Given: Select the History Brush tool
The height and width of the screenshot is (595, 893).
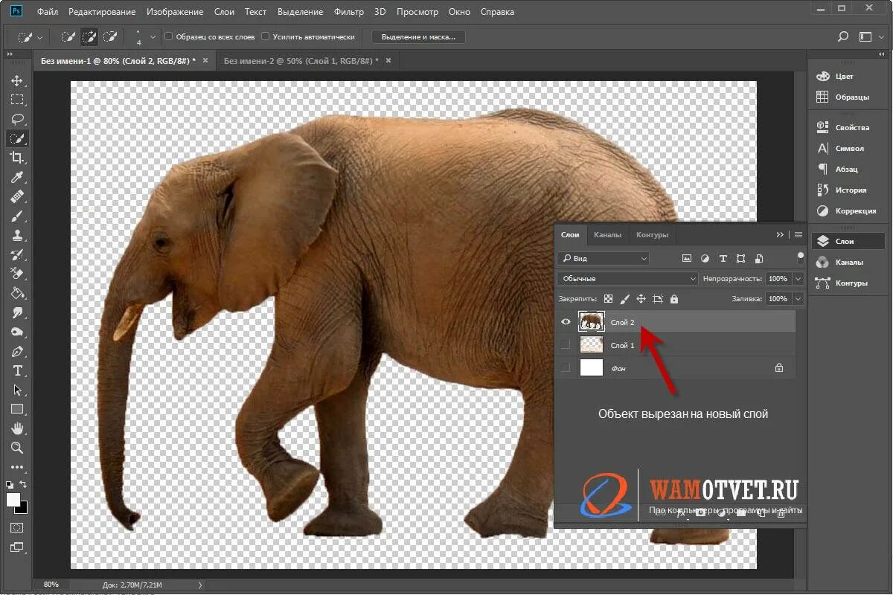Looking at the screenshot, I should tap(16, 254).
